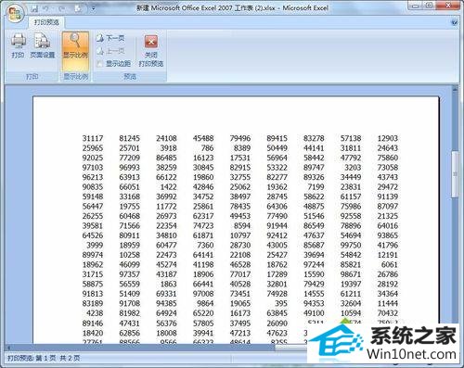Click the value 42846 in preview

click(203, 187)
